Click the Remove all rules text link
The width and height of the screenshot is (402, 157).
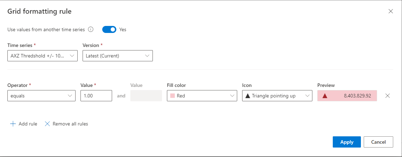[70, 124]
